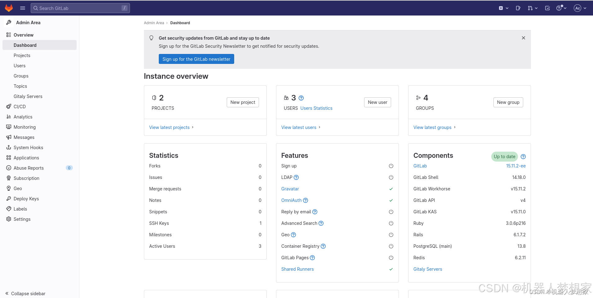Click the help icon beside GitLab Pages
This screenshot has height=298, width=593.
click(x=312, y=258)
